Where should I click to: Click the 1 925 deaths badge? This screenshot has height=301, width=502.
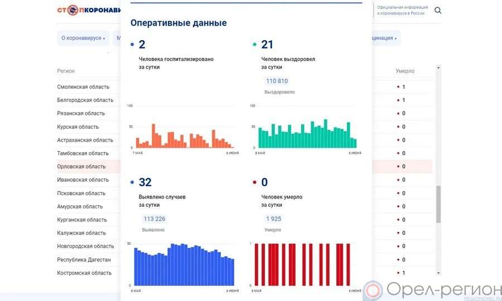tap(273, 219)
